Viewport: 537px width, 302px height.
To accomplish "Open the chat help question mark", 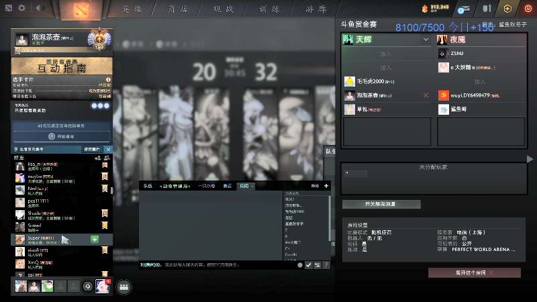I will click(x=326, y=265).
